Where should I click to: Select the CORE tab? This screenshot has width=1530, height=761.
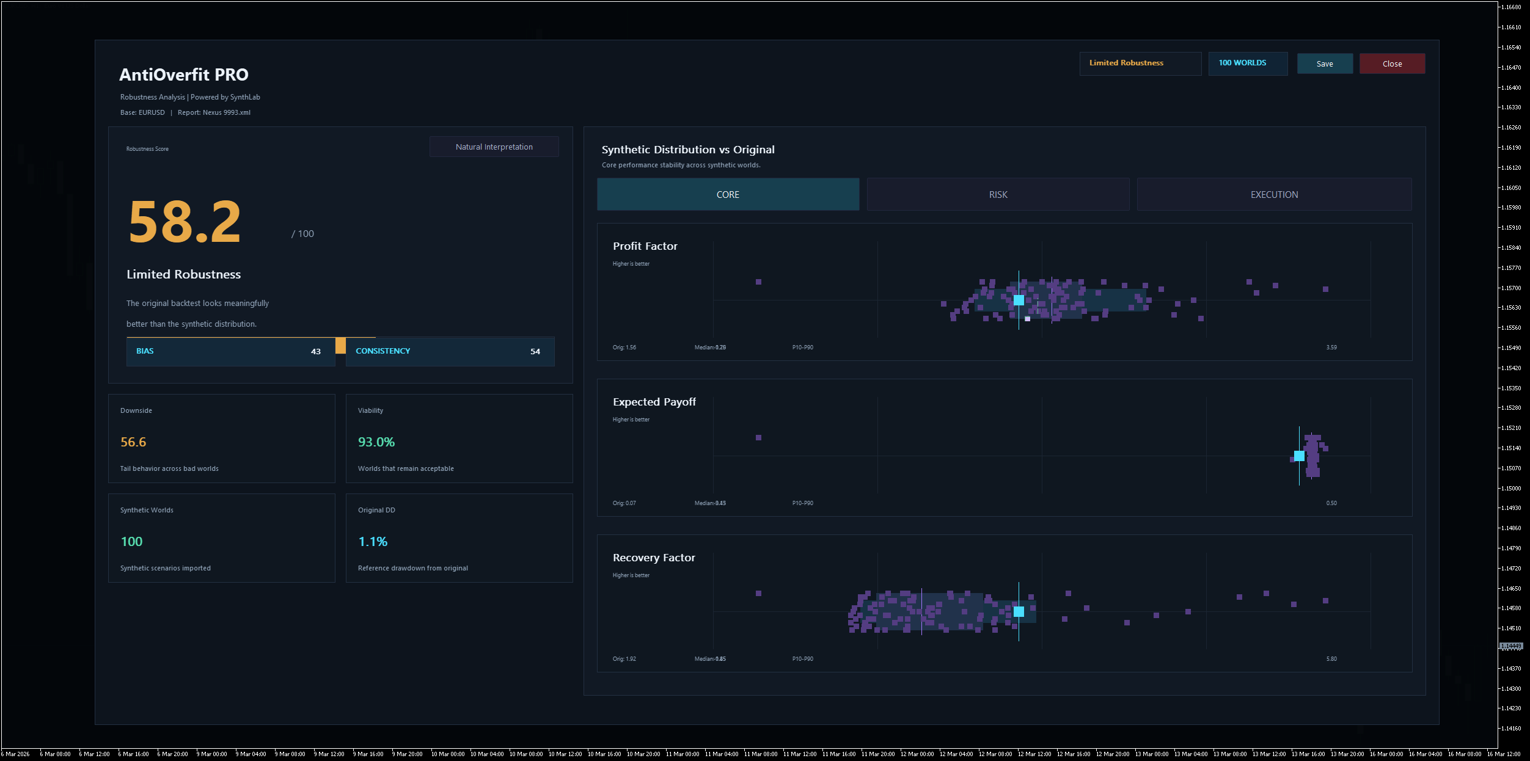[x=728, y=194]
